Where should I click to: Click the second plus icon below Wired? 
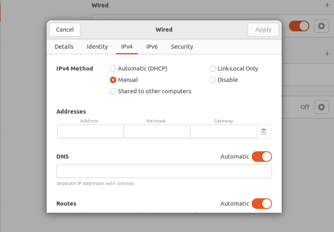(x=327, y=54)
